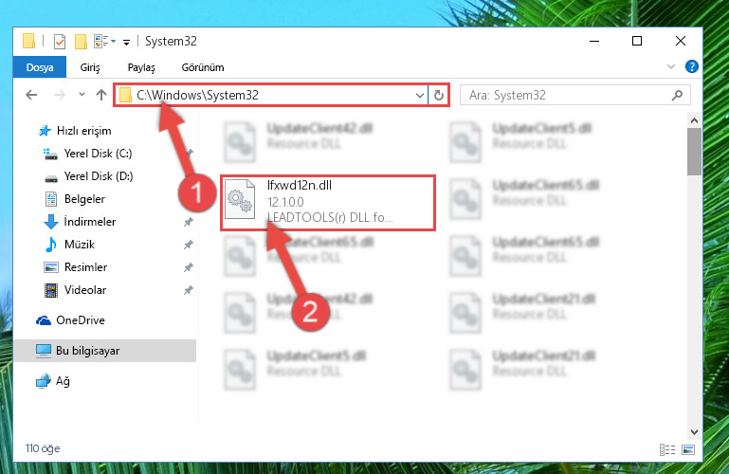Switch to the Görünüm ribbon tab
The width and height of the screenshot is (729, 474).
pos(203,67)
